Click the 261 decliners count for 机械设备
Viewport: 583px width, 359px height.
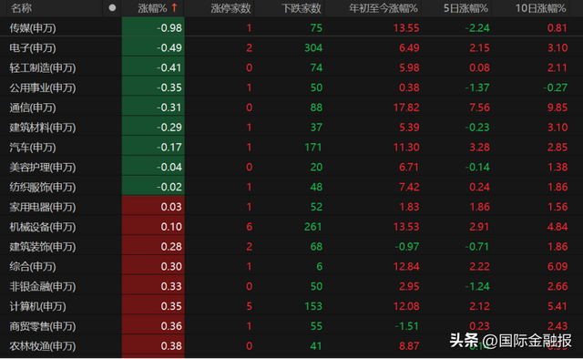(x=313, y=227)
